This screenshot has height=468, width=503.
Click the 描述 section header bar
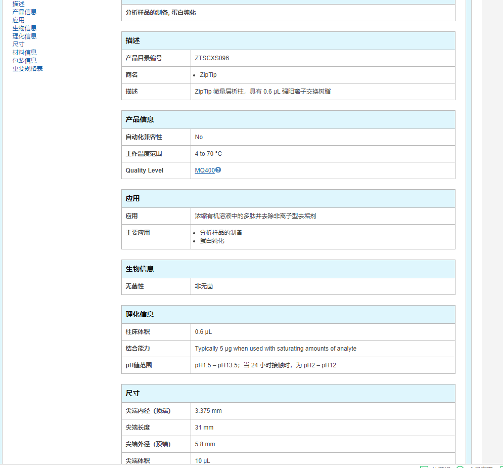288,40
